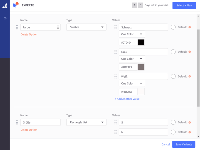The width and height of the screenshot is (200, 150).
Task: Click the Größe name input field
Action: tap(40, 122)
